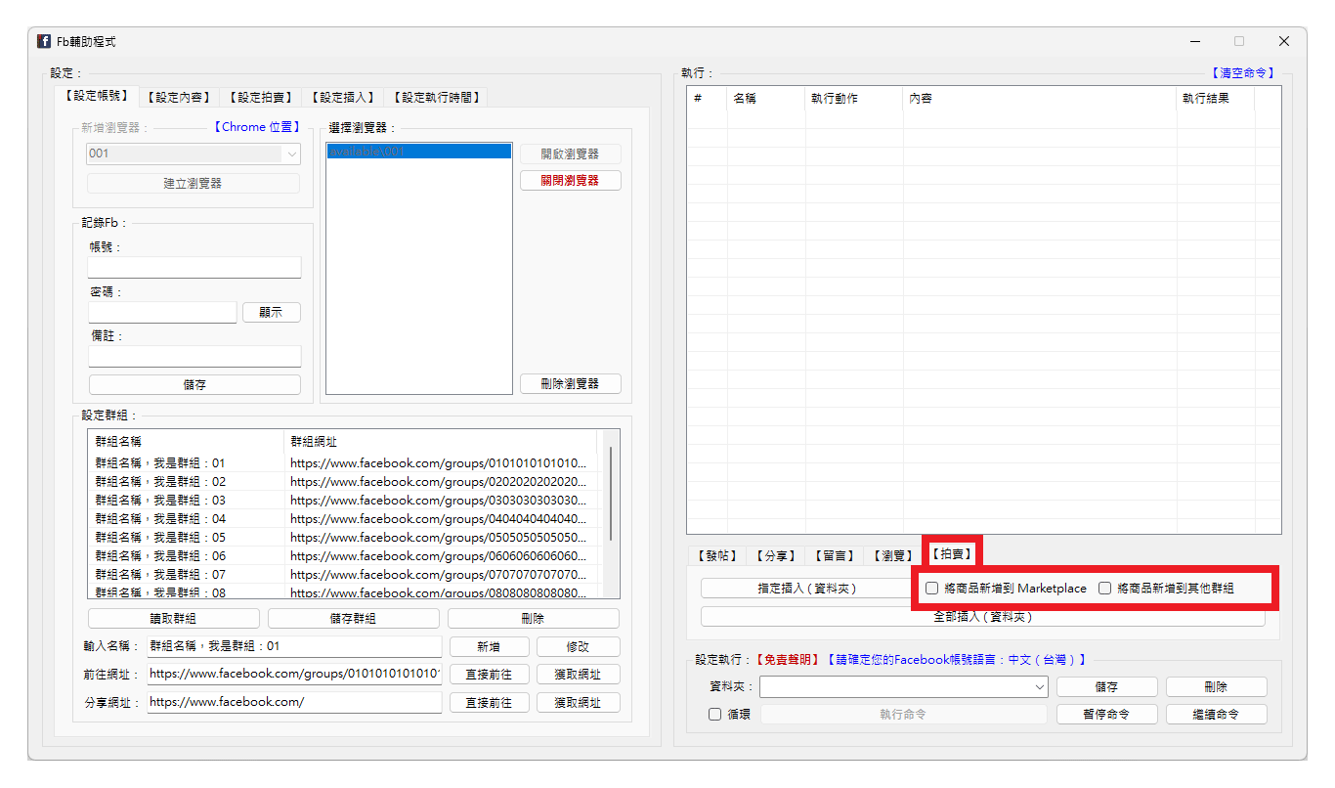
Task: Open the 【設定內容】 tab
Action: (x=179, y=97)
